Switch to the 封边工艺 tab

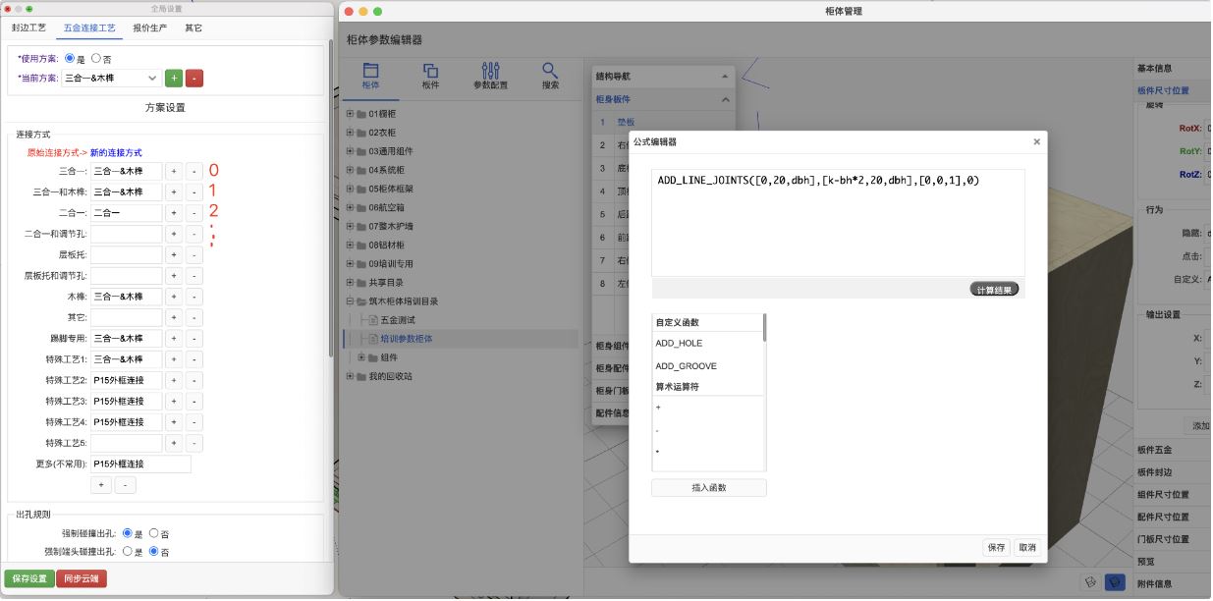pyautogui.click(x=28, y=27)
